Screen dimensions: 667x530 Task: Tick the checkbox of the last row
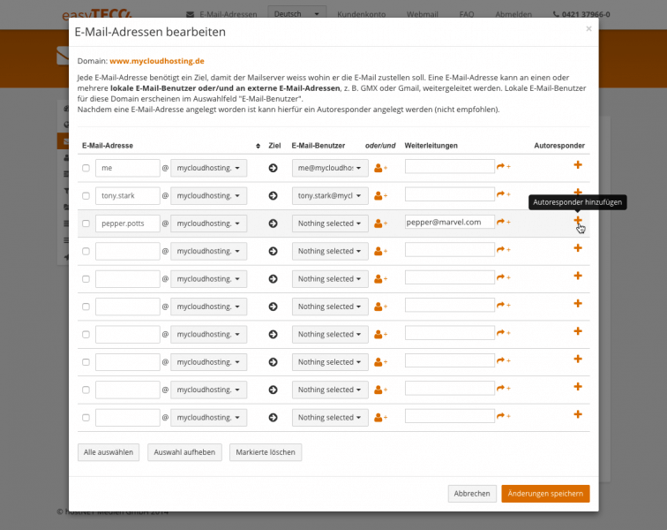(86, 418)
